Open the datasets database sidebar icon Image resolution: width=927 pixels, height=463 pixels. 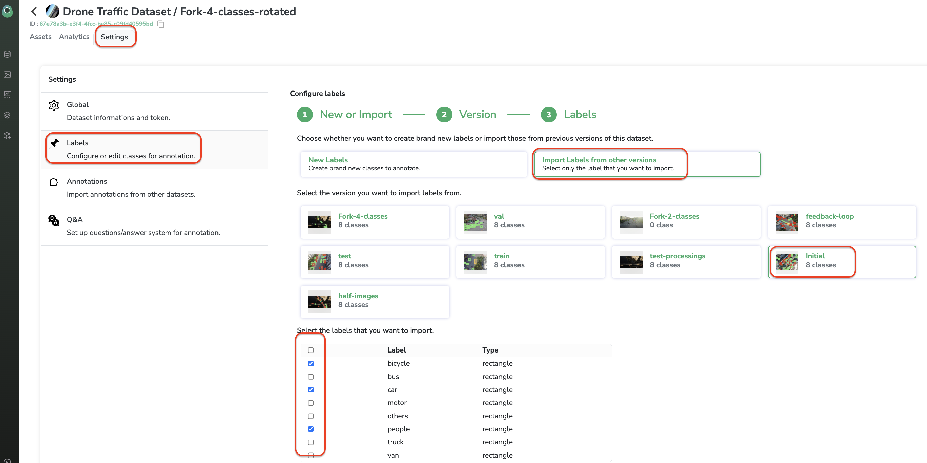coord(7,54)
